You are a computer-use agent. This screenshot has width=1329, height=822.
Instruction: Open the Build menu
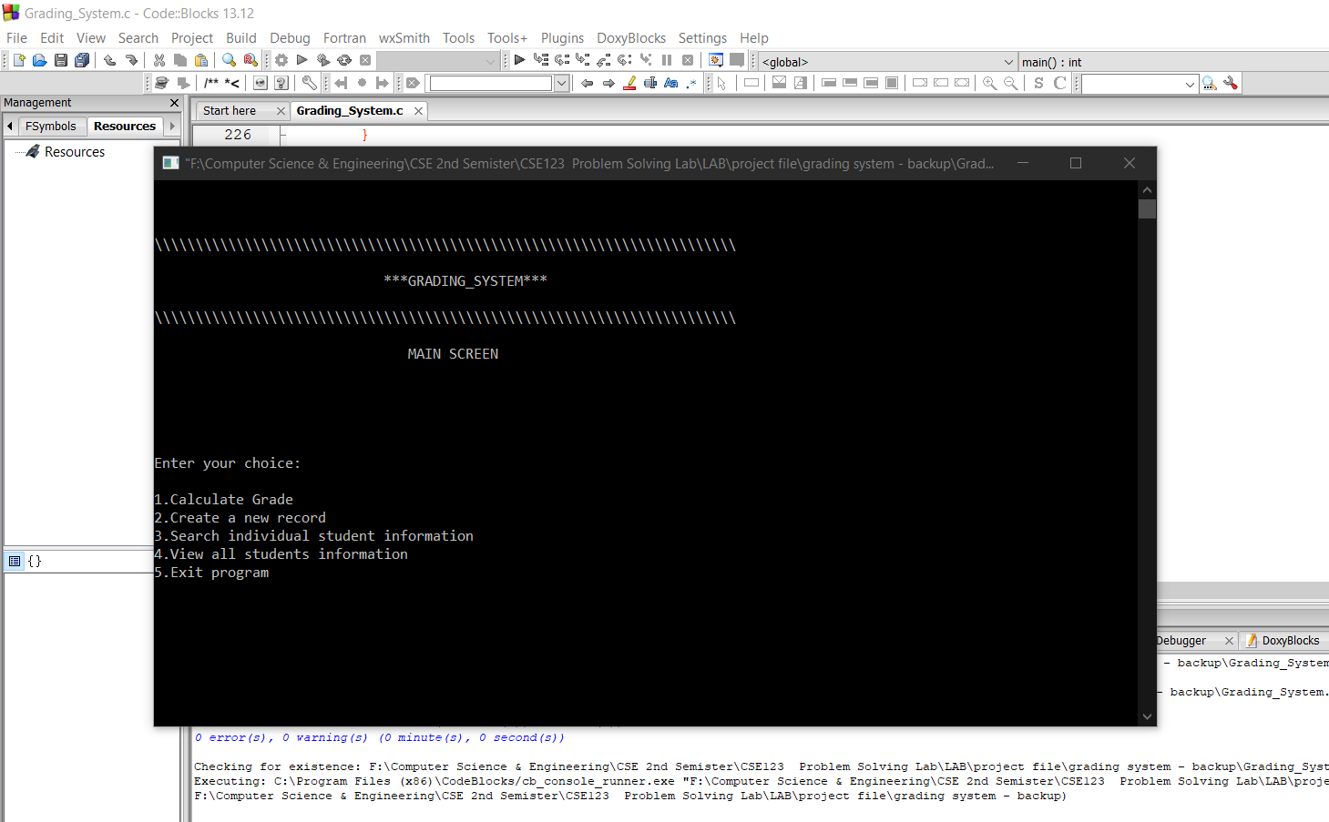pos(241,37)
